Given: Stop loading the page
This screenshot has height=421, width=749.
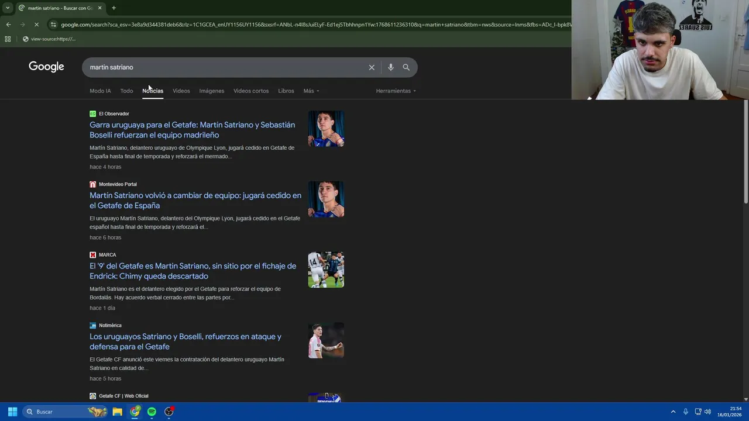Looking at the screenshot, I should click(36, 25).
